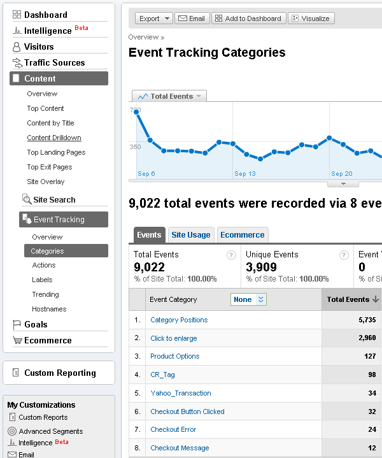Open the Category Positions event link
This screenshot has height=458, width=382.
click(179, 320)
